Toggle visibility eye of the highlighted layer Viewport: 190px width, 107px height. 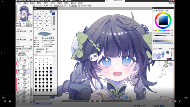[x=18, y=71]
